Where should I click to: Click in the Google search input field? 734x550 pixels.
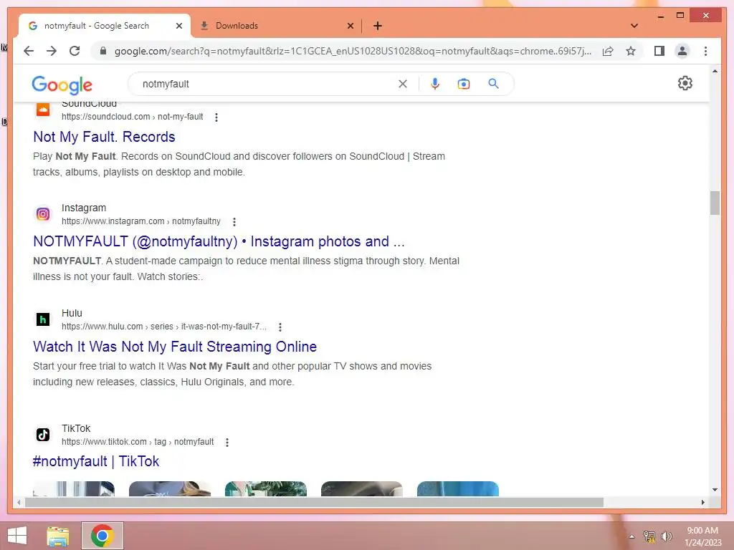pos(267,84)
